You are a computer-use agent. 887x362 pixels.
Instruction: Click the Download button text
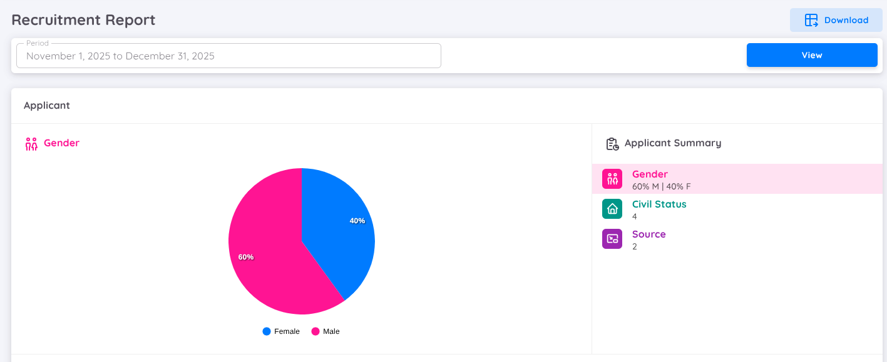(x=846, y=20)
